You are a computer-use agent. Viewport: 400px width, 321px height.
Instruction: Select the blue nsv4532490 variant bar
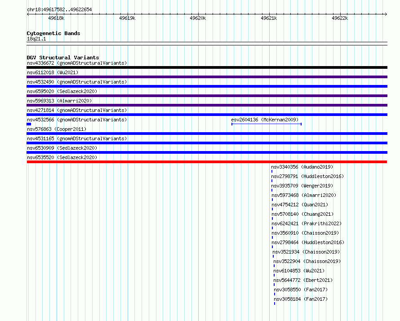pos(207,86)
